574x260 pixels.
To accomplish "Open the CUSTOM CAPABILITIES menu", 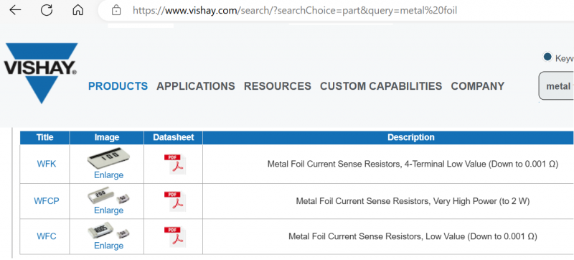I will pos(381,86).
